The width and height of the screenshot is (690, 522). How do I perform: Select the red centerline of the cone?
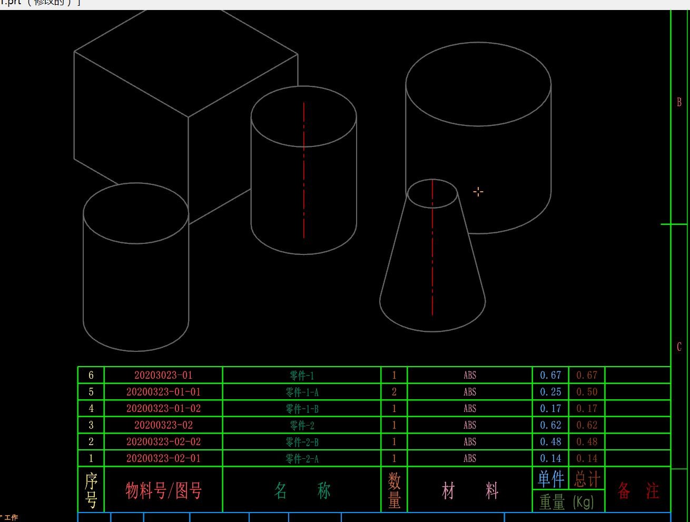click(x=432, y=248)
